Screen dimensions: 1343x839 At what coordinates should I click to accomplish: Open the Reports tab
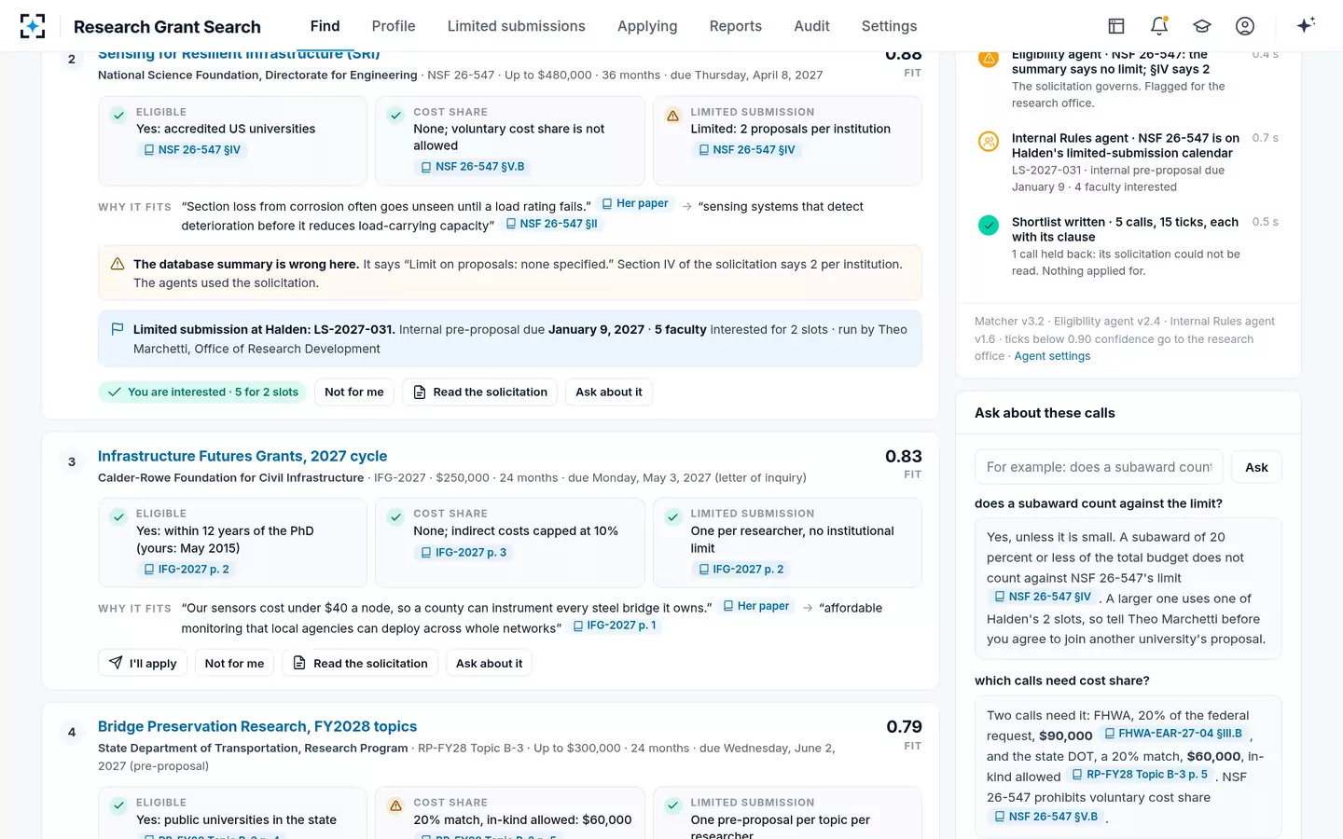pyautogui.click(x=736, y=26)
